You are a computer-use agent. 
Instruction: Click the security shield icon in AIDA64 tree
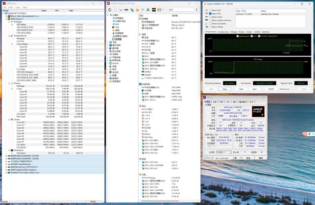(x=110, y=72)
